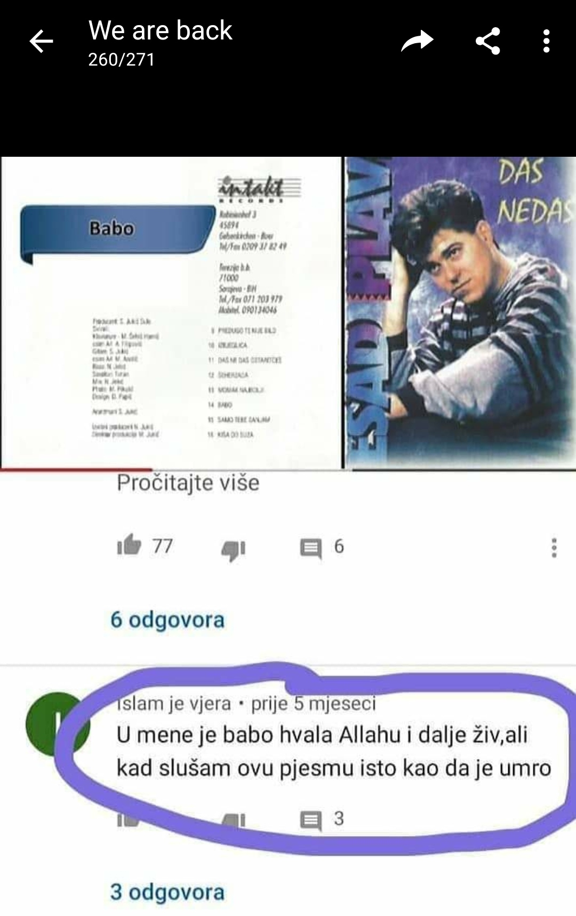
Task: Open reply icon showing 3
Action: coord(311,820)
